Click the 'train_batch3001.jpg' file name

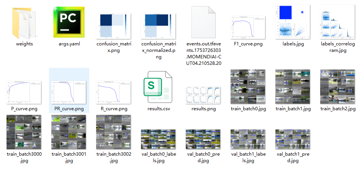(x=69, y=157)
